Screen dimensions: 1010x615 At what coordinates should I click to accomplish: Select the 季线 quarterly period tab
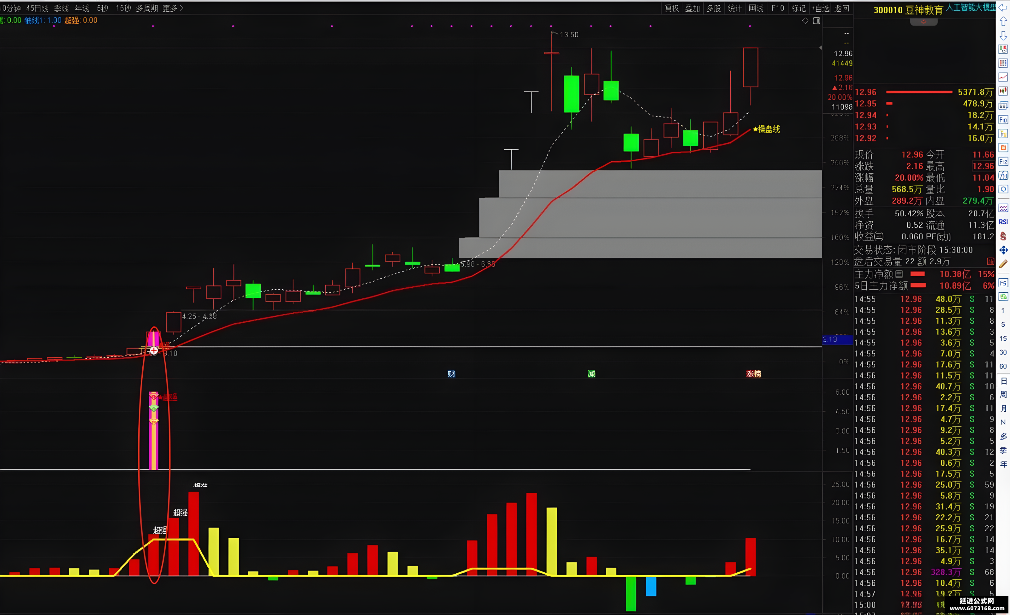click(62, 8)
